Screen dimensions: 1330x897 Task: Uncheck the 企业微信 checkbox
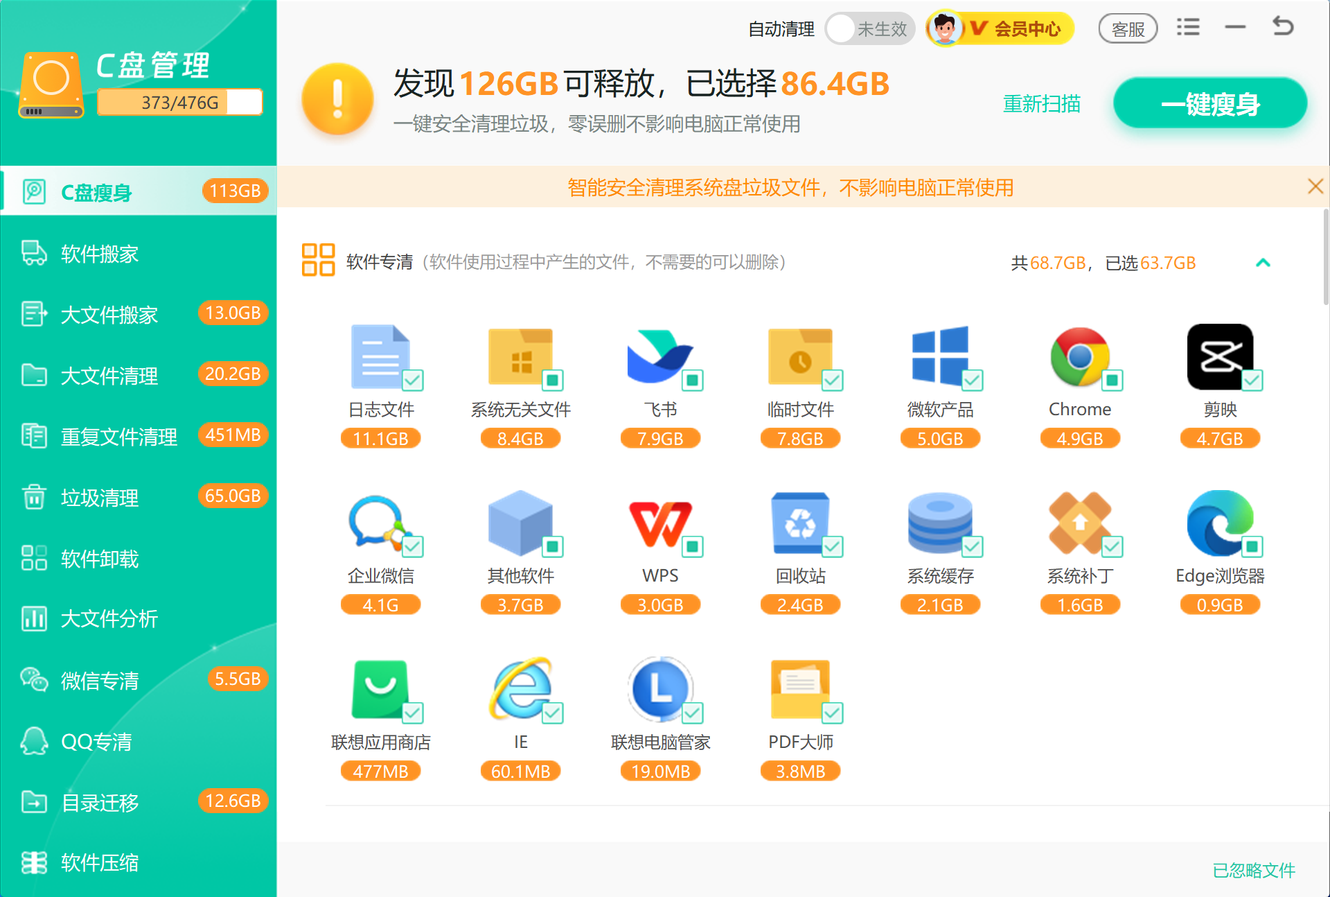(x=413, y=546)
